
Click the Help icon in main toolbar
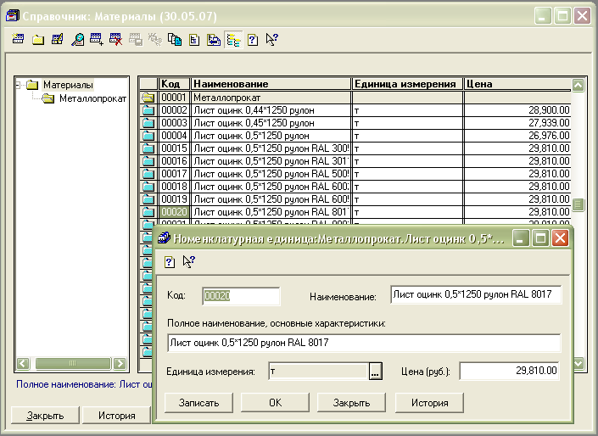point(252,39)
